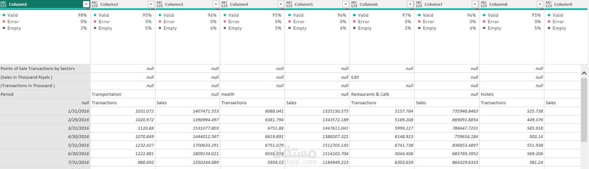The image size is (589, 169).
Task: Click the 'Valid 98%' quality row in Column1
Action: (45, 15)
